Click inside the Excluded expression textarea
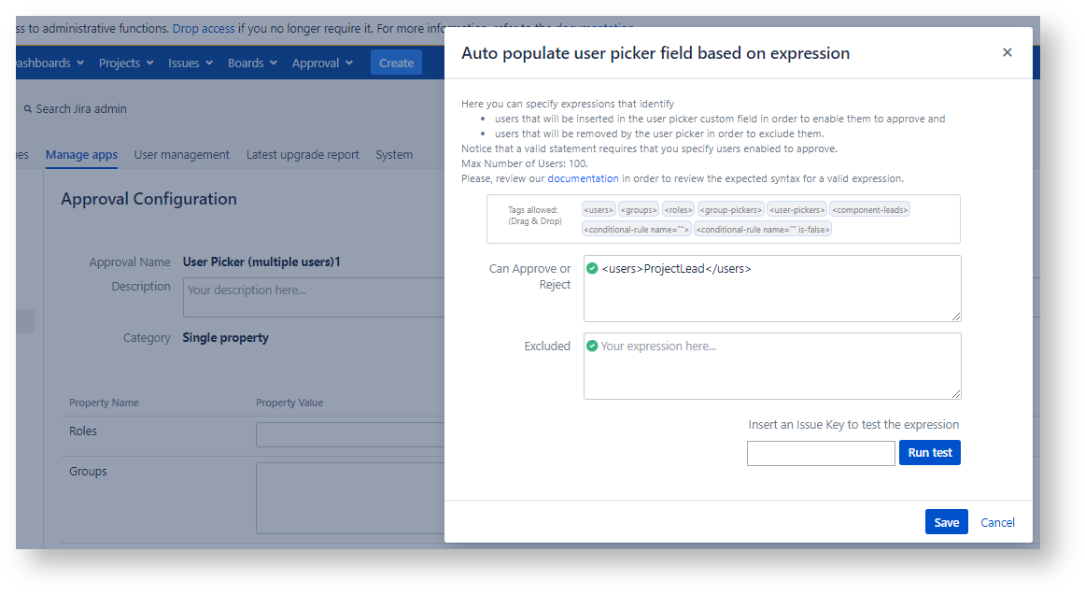This screenshot has height=594, width=1085. pyautogui.click(x=771, y=374)
